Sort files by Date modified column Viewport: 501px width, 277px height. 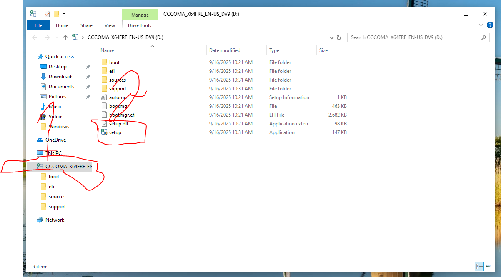pyautogui.click(x=225, y=50)
